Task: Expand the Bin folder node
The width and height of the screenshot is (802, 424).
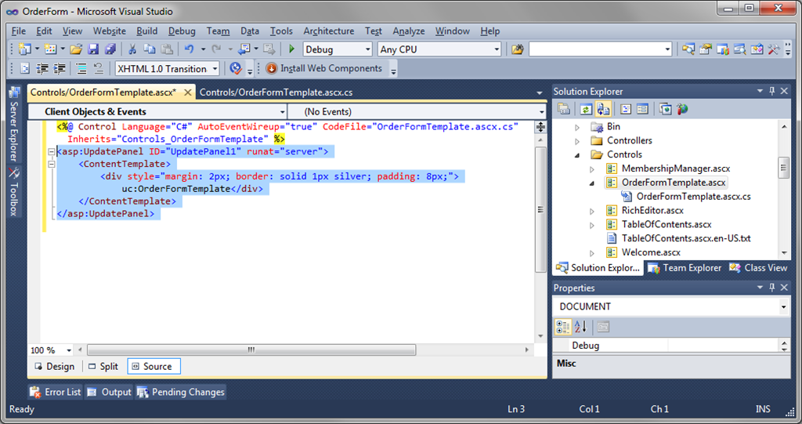Action: click(x=577, y=127)
